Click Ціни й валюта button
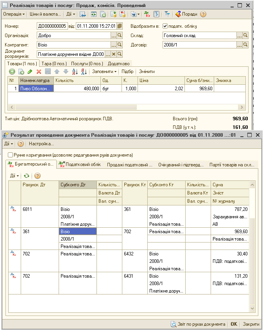Image resolution: width=263 pixels, height=330 pixels. coord(45,14)
